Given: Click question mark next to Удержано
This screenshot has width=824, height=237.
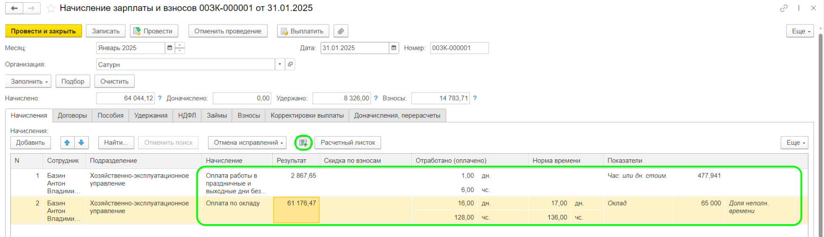Looking at the screenshot, I should tap(376, 98).
